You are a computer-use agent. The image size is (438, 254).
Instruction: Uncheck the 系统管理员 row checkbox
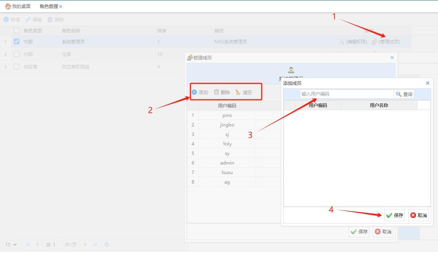(16, 42)
